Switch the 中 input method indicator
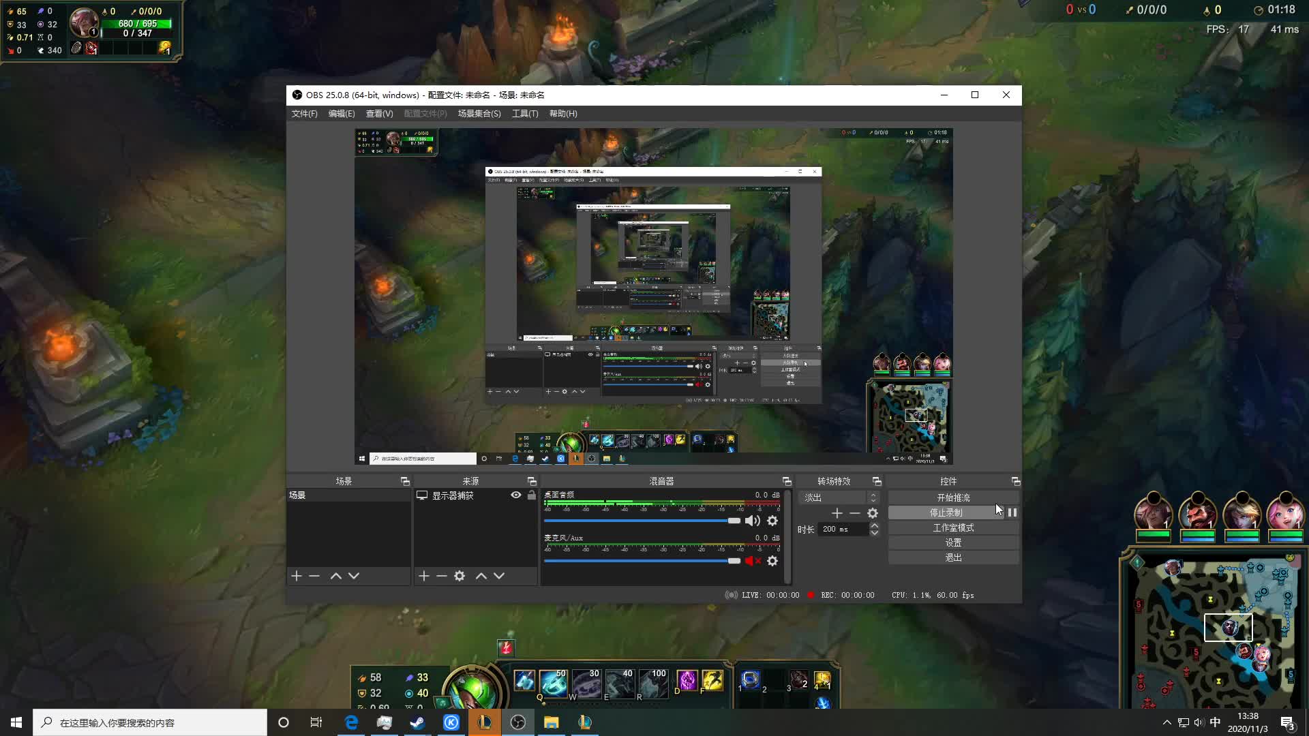The width and height of the screenshot is (1309, 736). (1215, 722)
